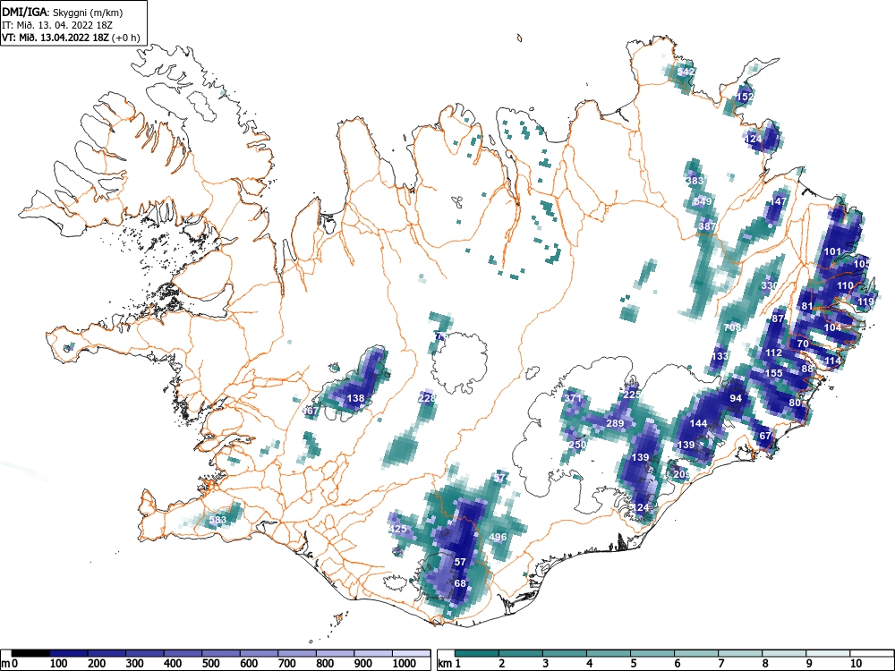The image size is (895, 671).
Task: Click the 'm 0' label on the legend
Action: coord(11,664)
